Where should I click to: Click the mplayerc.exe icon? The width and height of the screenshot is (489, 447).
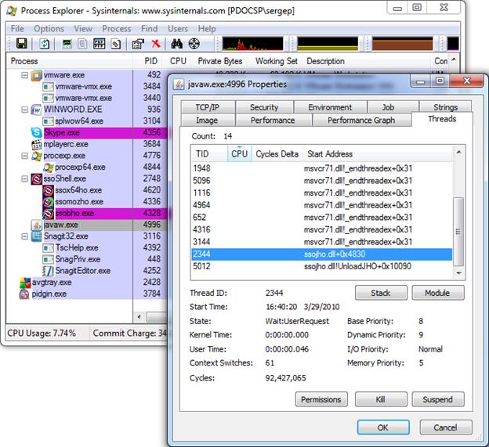pos(37,144)
